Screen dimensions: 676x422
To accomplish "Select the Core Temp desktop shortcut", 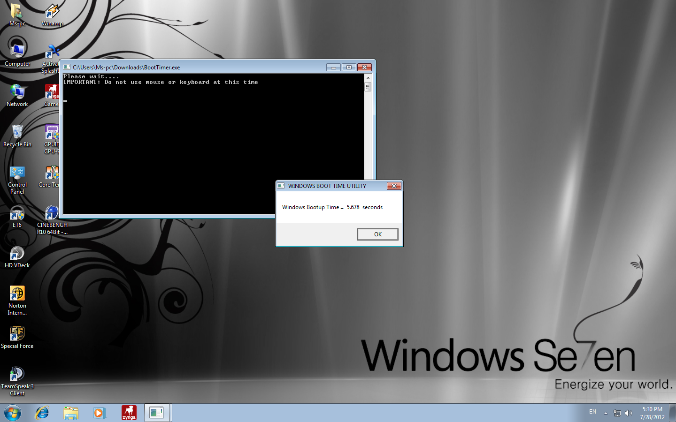I will [x=49, y=177].
